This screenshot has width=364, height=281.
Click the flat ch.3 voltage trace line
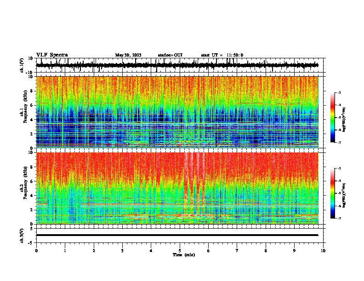coord(177,235)
